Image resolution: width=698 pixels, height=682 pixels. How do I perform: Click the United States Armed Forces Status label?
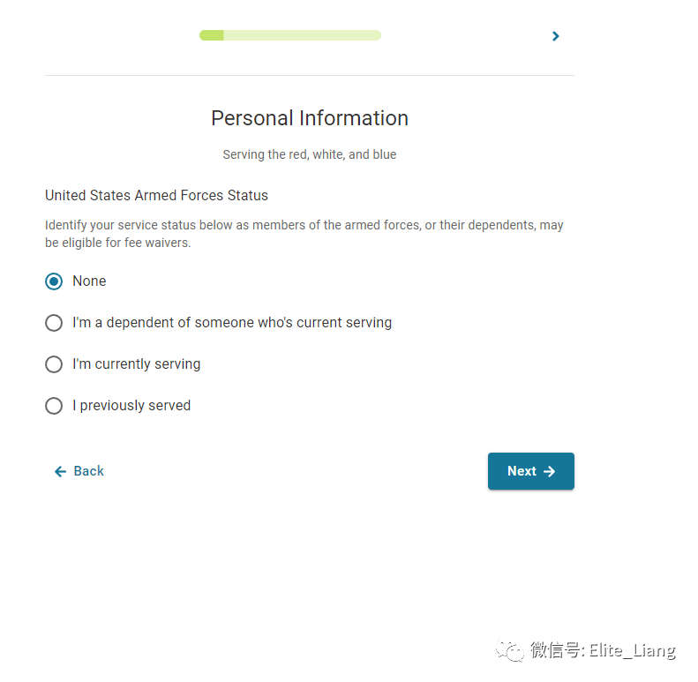tap(156, 196)
